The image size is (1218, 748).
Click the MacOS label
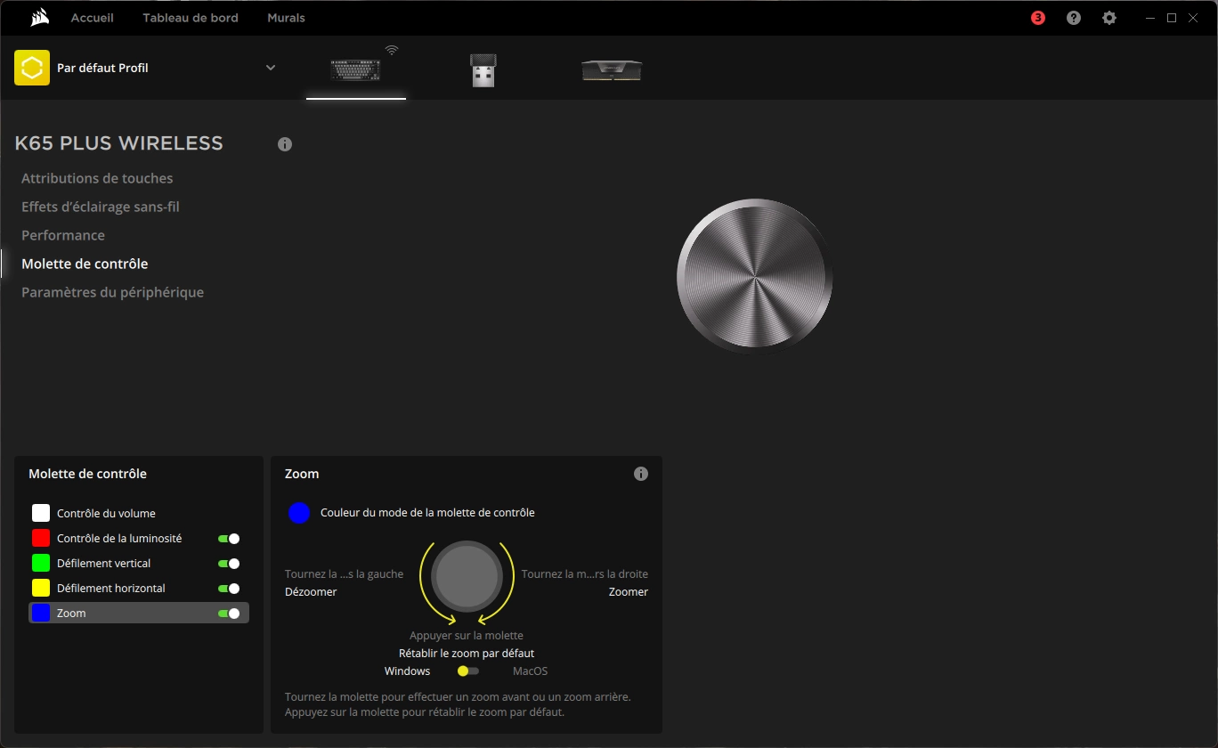[531, 671]
